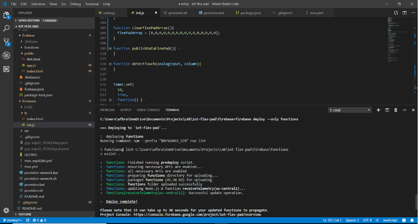Open mos_esp8266.yml in the file tree
Screen dimensions: 418x224
[x=38, y=161]
